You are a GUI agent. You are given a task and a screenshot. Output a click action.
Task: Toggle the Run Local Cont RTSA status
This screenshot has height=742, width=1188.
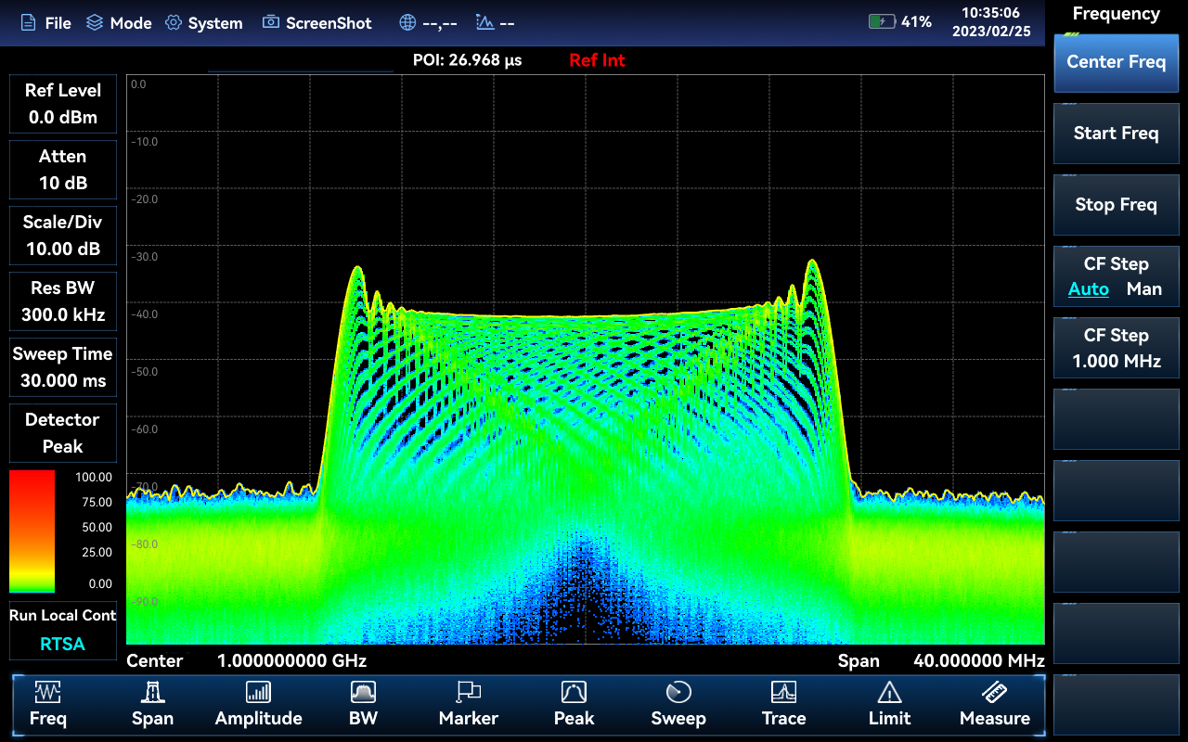click(63, 630)
